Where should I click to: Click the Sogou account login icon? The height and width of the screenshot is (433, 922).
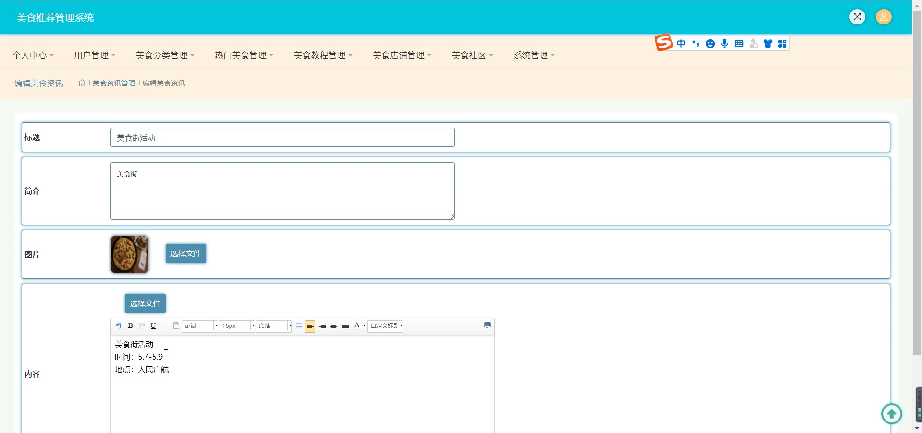click(753, 44)
